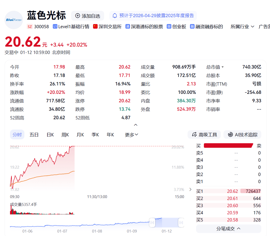The image size is (270, 236).
Task: Click the 卖5 order row
Action: point(229,153)
